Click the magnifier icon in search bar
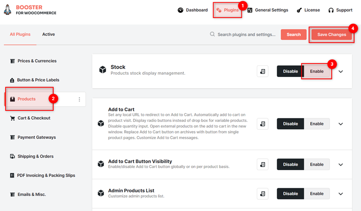The width and height of the screenshot is (361, 211). tap(212, 34)
